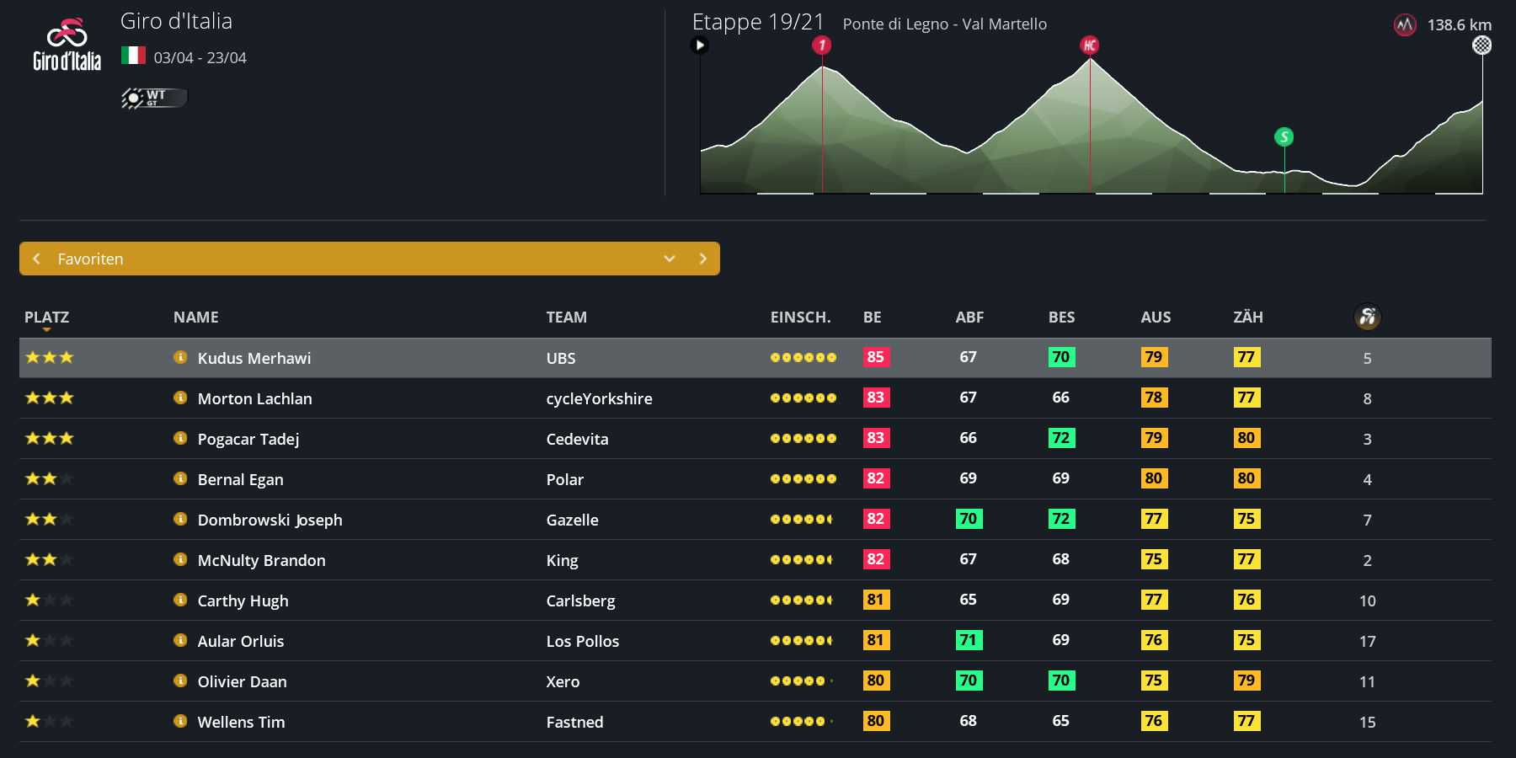Open info icon for Pogacar Tadej
Image resolution: width=1516 pixels, height=758 pixels.
click(180, 438)
